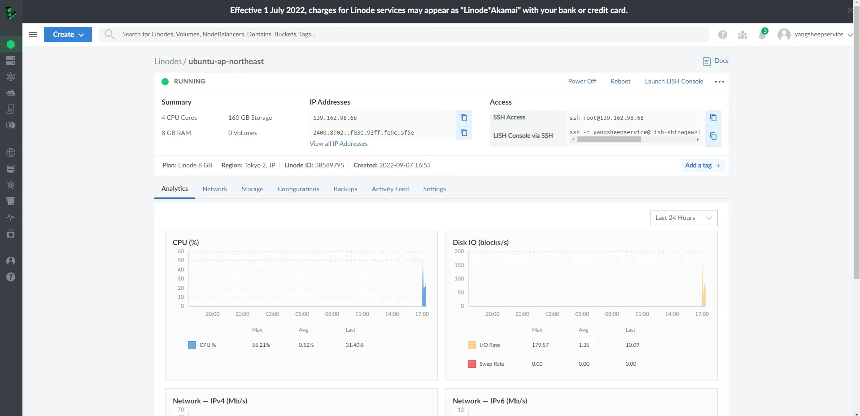Open Firewalls from the sidebar icon
The height and width of the screenshot is (416, 860).
coord(11,93)
